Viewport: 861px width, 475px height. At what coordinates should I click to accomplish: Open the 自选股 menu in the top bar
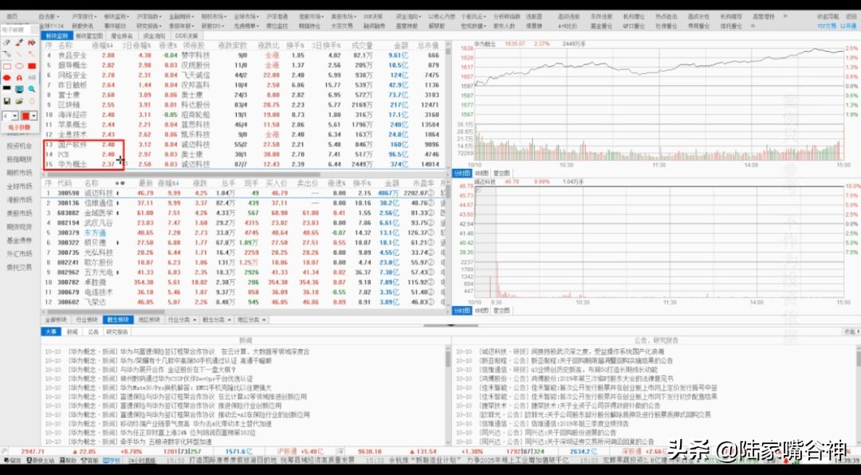49,17
